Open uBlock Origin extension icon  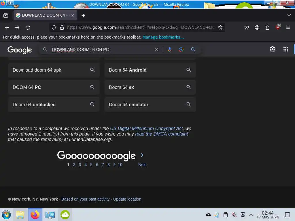click(x=278, y=27)
